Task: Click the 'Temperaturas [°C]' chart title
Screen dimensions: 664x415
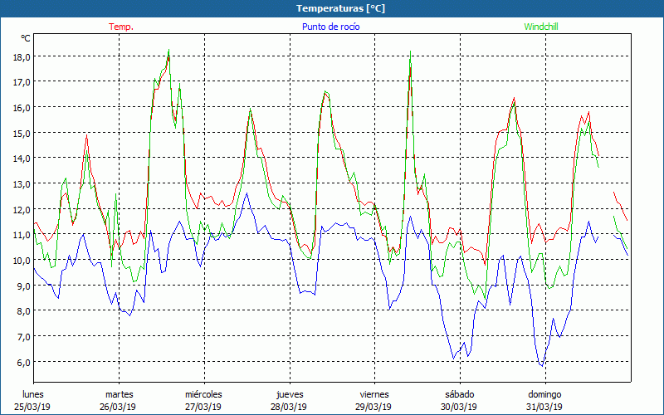Action: 340,8
